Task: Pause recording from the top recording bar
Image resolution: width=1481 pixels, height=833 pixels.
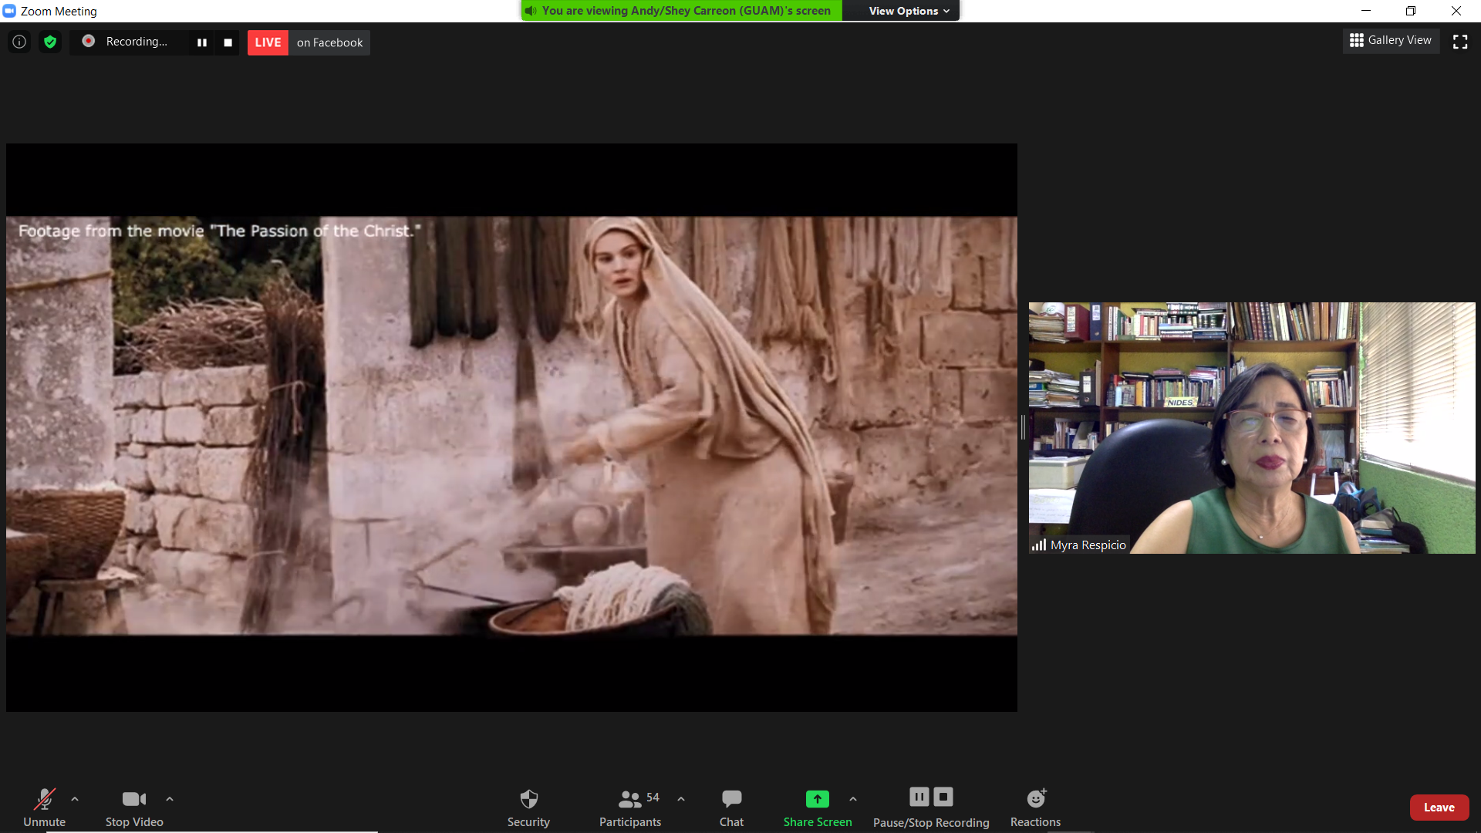Action: (x=202, y=42)
